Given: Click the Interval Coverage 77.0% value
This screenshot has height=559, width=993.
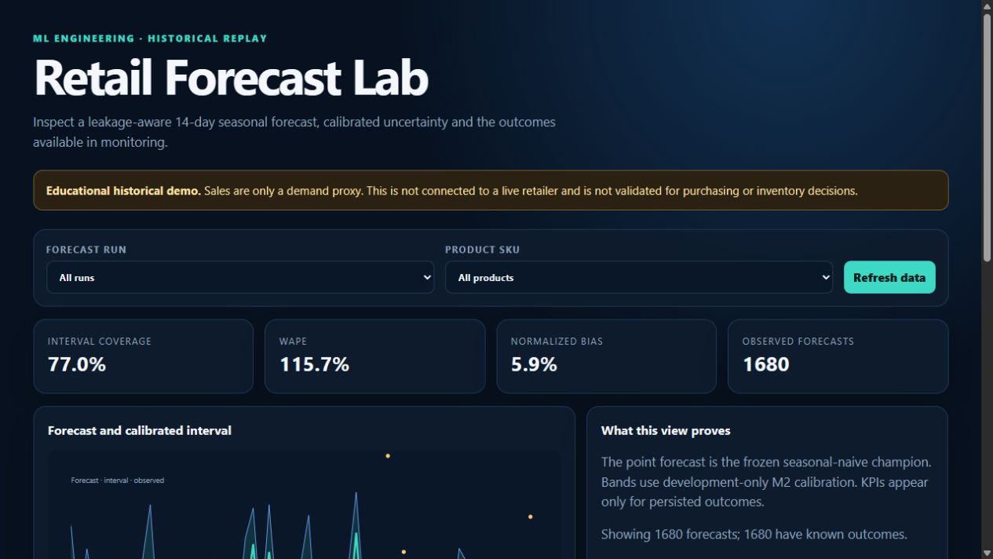Looking at the screenshot, I should click(x=77, y=364).
